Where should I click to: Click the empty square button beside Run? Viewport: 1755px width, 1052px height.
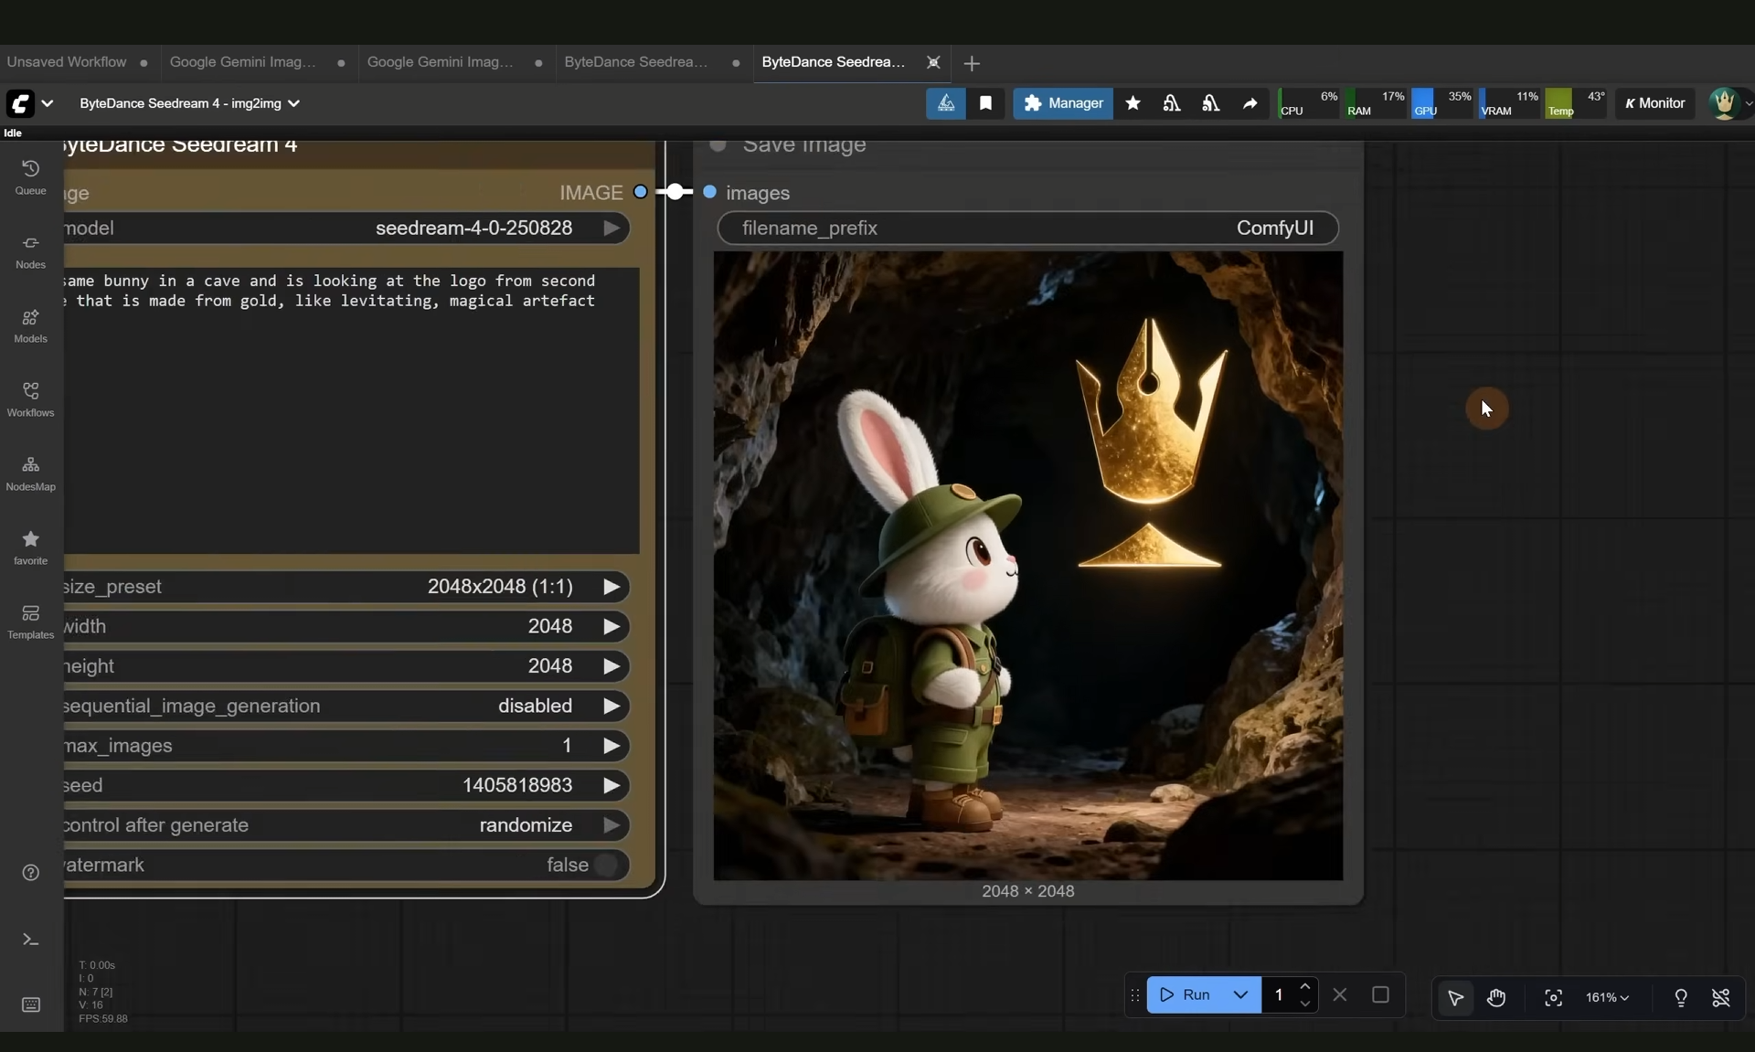click(1380, 994)
